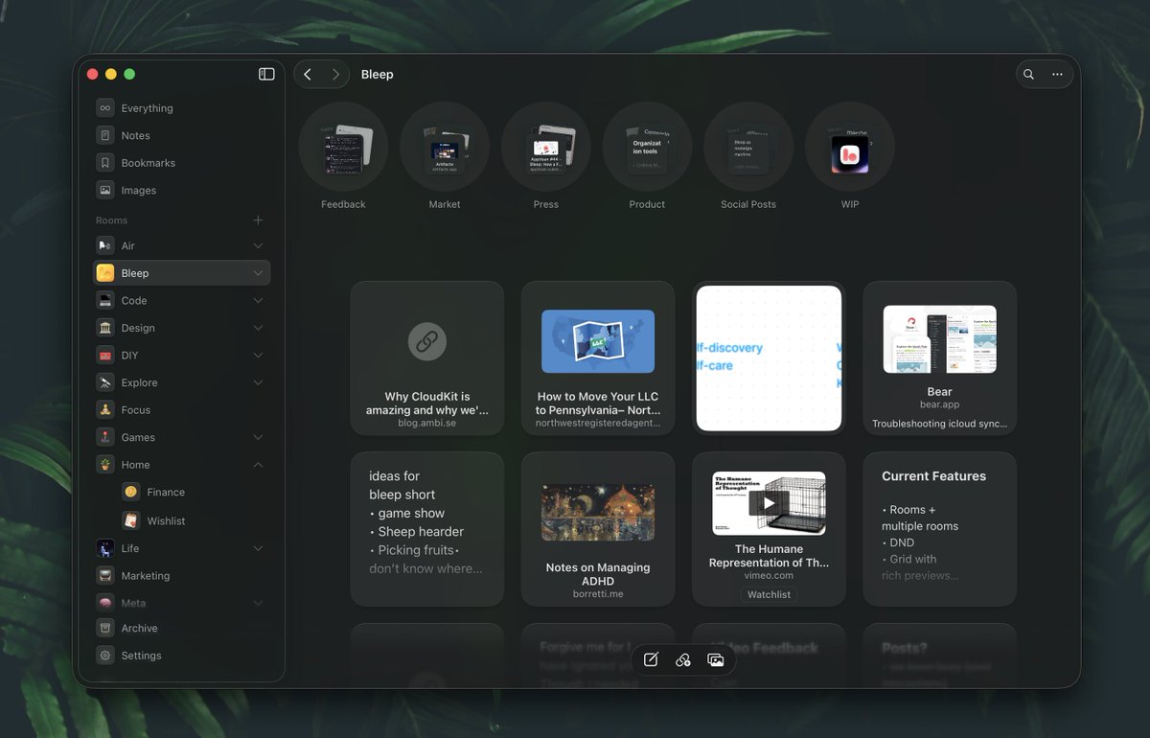Viewport: 1150px width, 738px height.
Task: Go forward with the right chevron
Action: 335,74
